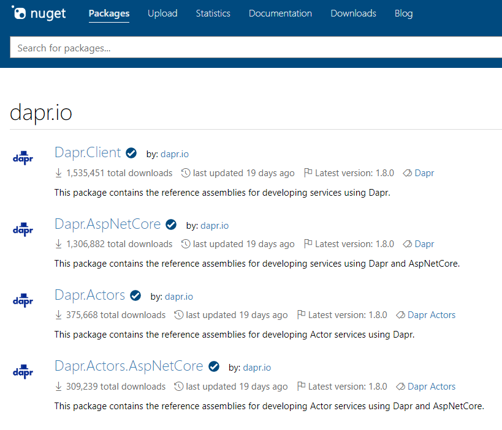Click tag icon in Dapr.Client row
Screen dimensions: 502x430
point(407,173)
